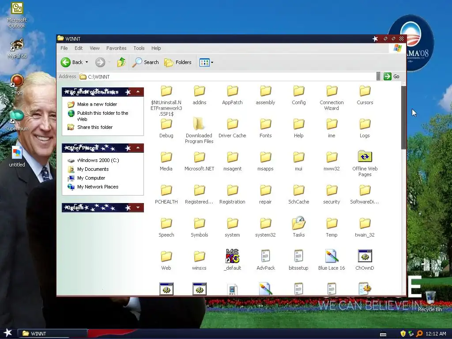Open the Pego desktop shortcut
Viewport: 452px width, 339px height.
pos(17,84)
